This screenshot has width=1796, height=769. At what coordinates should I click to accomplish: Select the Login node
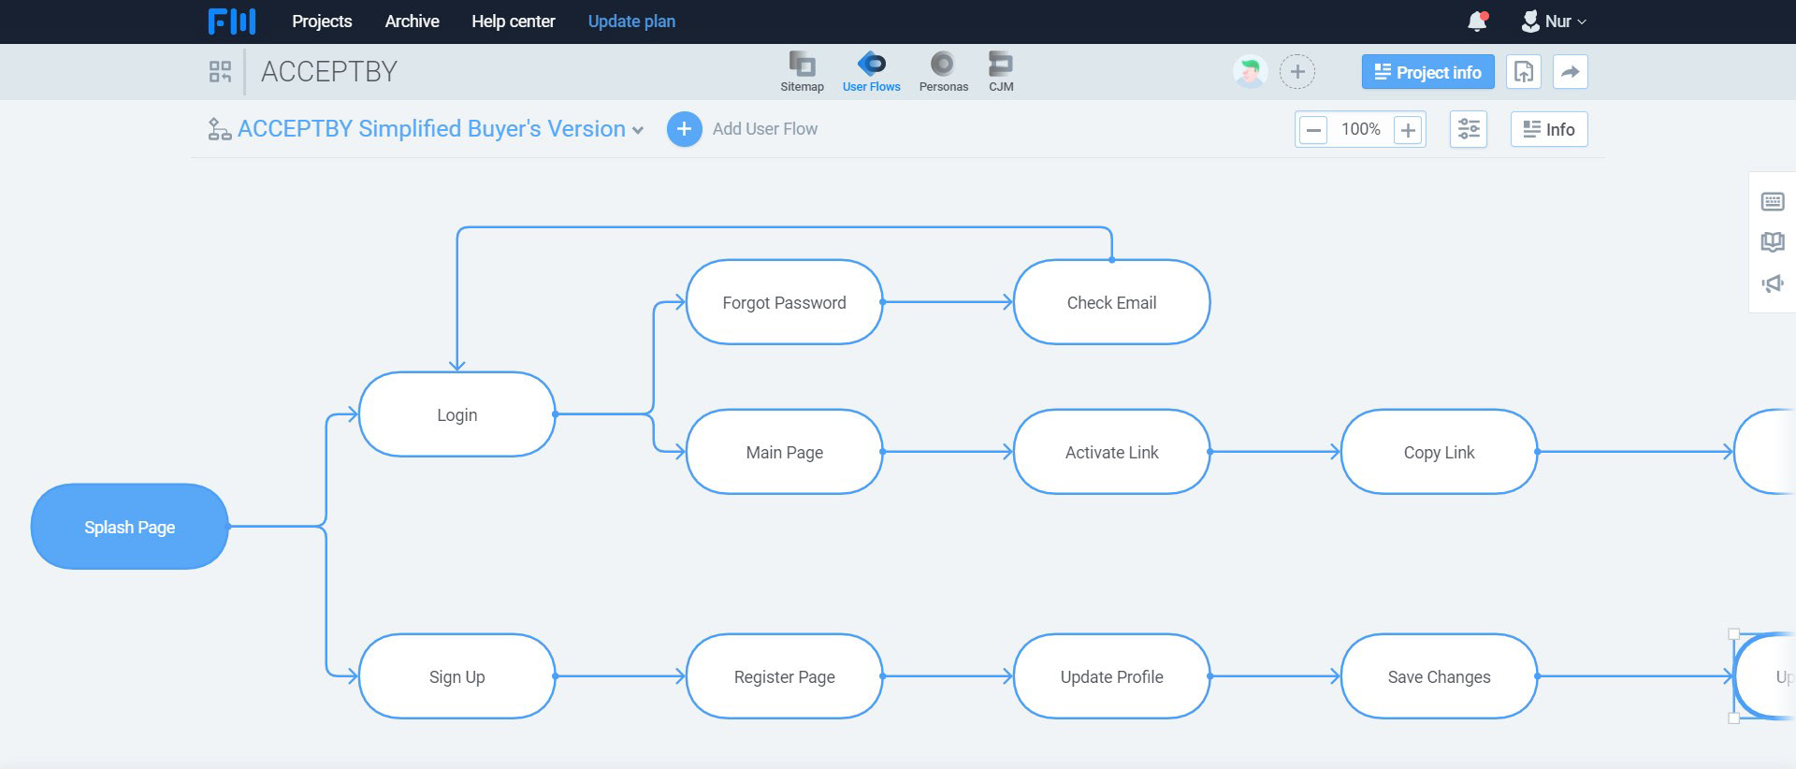point(457,414)
